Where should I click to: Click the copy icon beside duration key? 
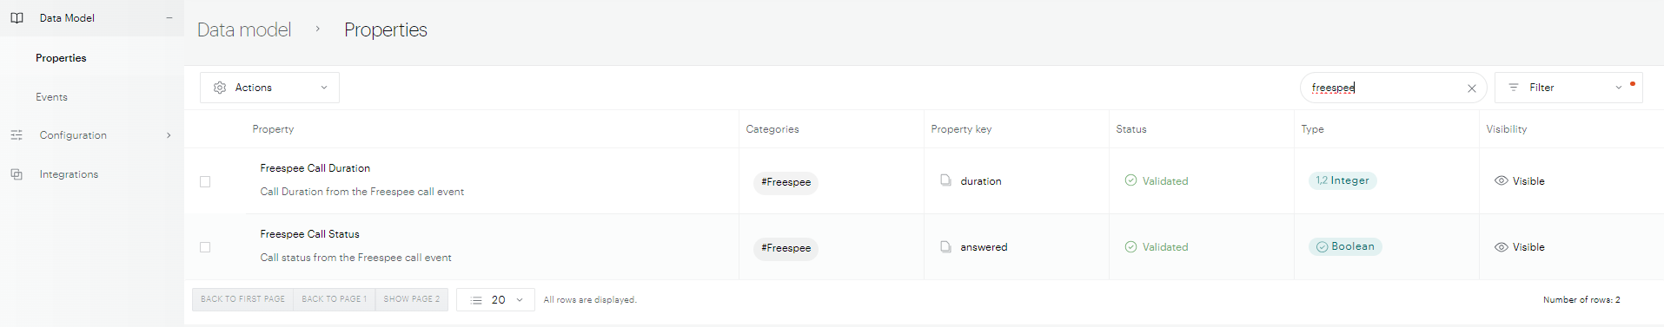[945, 180]
